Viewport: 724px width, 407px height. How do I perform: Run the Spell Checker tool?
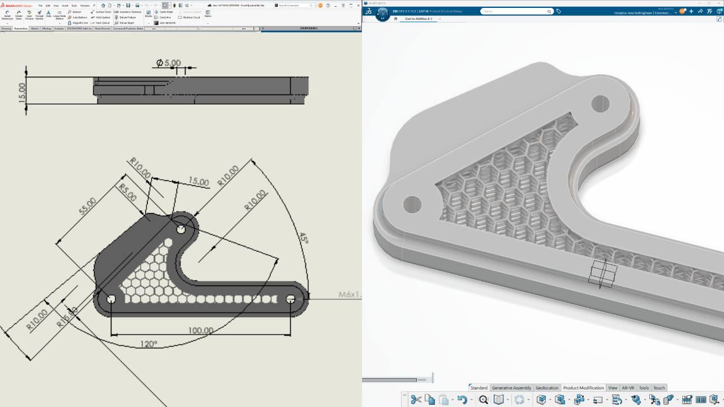pyautogui.click(x=29, y=14)
